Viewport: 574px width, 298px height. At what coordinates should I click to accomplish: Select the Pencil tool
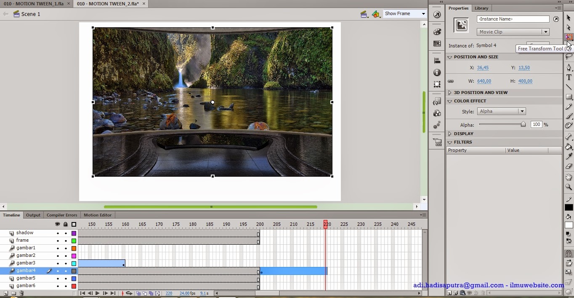click(x=569, y=107)
